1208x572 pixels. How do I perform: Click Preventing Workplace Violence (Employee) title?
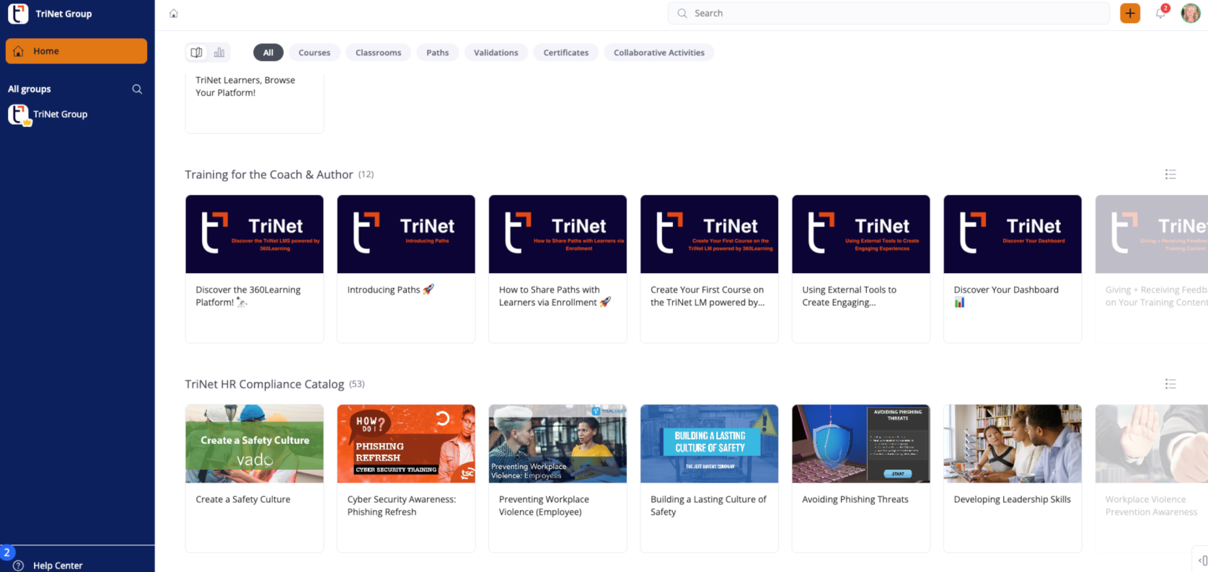[544, 506]
